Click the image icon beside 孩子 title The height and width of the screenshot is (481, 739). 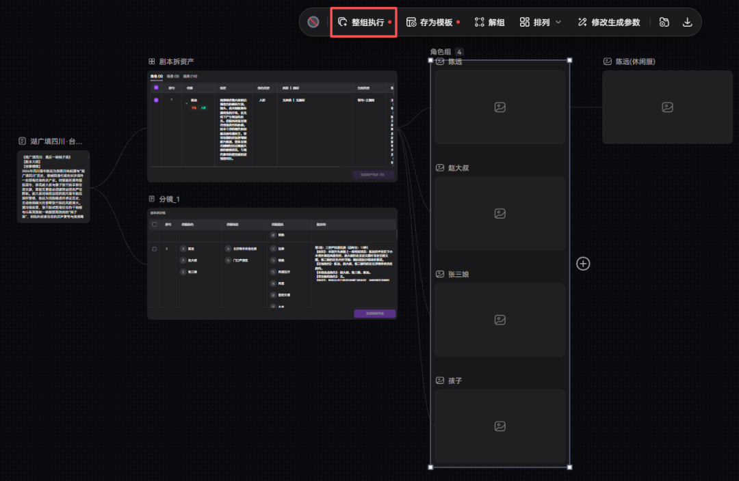pyautogui.click(x=440, y=381)
